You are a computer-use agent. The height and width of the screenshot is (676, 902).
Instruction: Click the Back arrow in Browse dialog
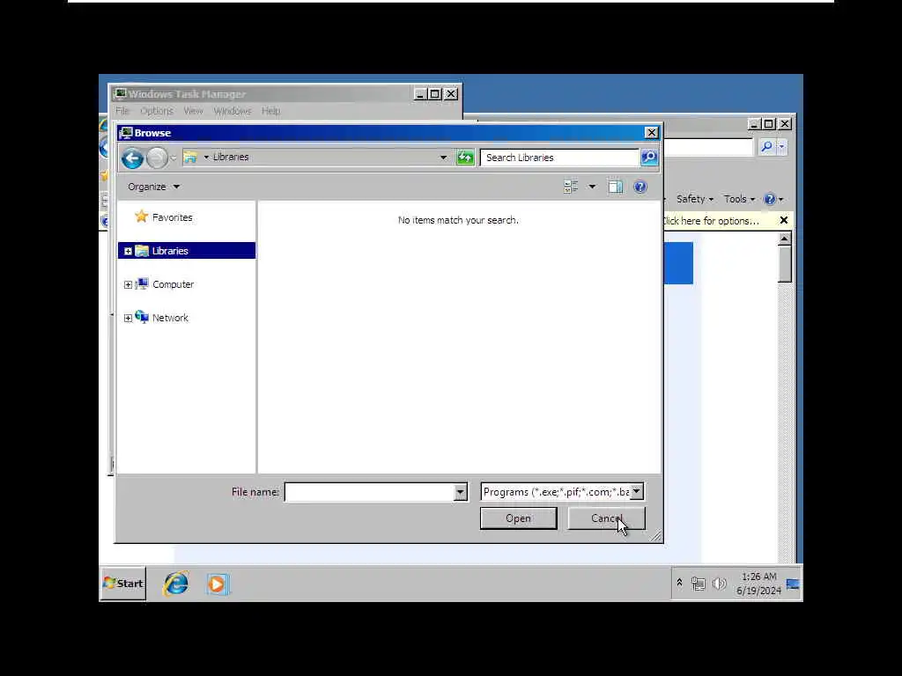[x=132, y=158]
